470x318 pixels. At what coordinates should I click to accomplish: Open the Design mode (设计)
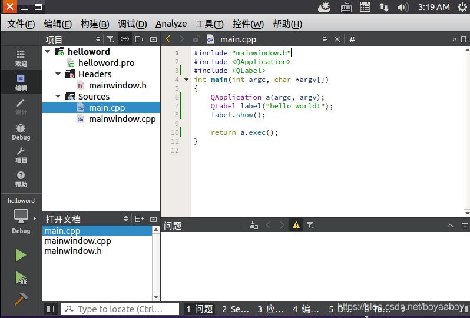click(x=21, y=107)
